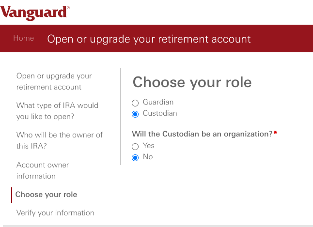Image resolution: width=313 pixels, height=227 pixels.
Task: Click the Vanguard logo
Action: pyautogui.click(x=35, y=12)
